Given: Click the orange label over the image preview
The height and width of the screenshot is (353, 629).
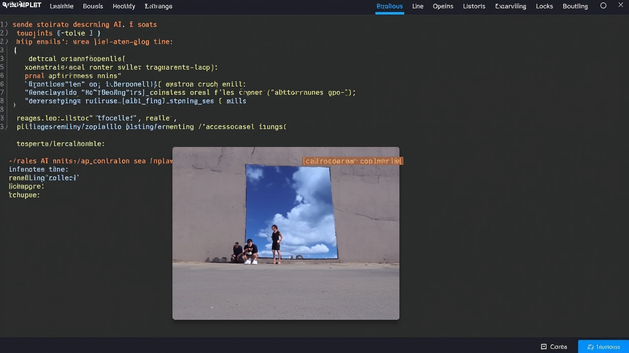Looking at the screenshot, I should point(352,161).
